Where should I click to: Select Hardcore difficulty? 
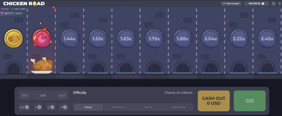178,107
